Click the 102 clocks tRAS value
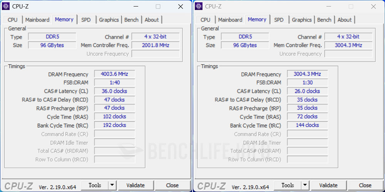Image resolution: width=385 pixels, height=192 pixels. pos(114,117)
